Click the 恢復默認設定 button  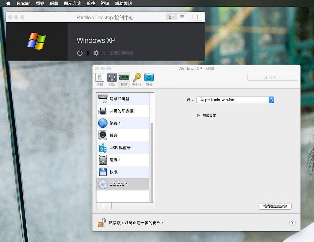click(275, 206)
